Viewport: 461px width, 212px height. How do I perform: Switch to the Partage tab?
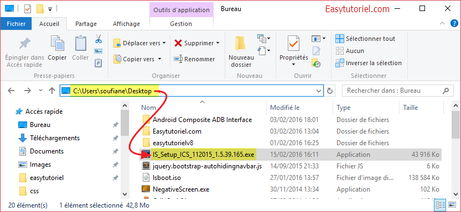86,24
